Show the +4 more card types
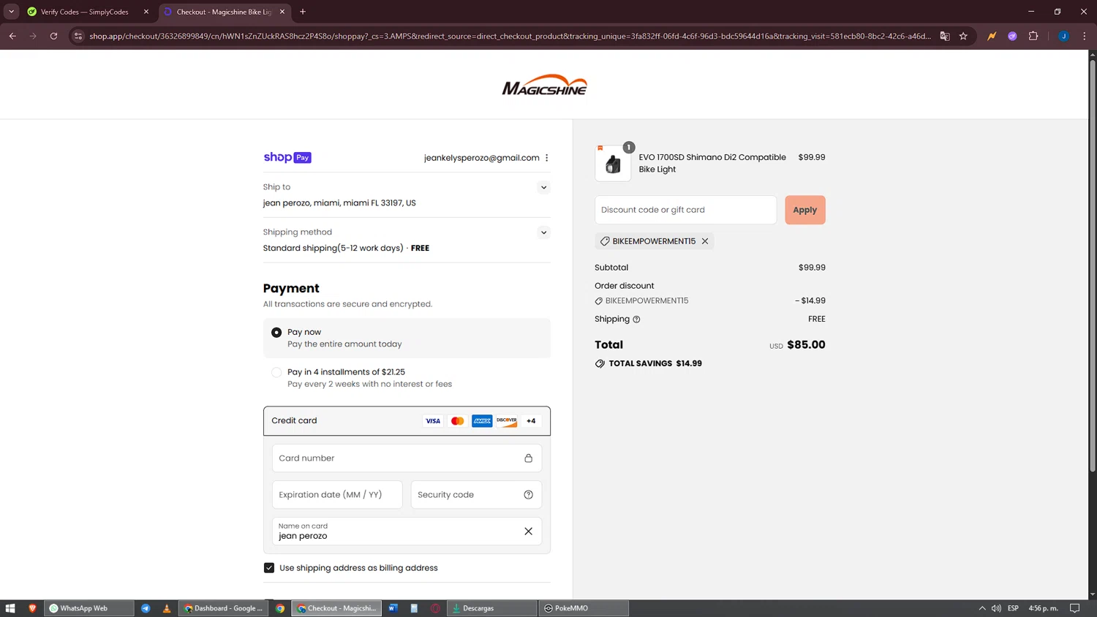Viewport: 1097px width, 617px height. 531,421
